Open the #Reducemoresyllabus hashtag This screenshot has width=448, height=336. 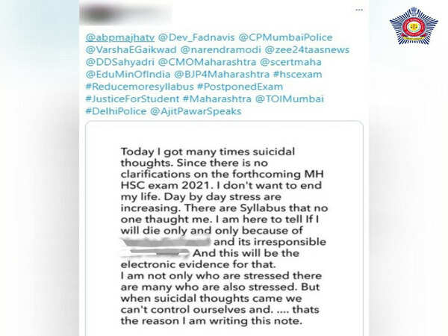pos(140,87)
